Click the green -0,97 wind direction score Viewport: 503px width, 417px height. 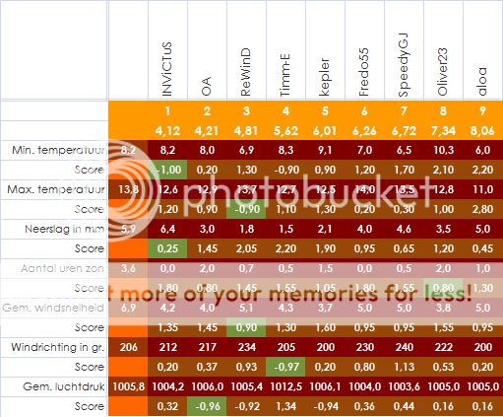coord(285,367)
